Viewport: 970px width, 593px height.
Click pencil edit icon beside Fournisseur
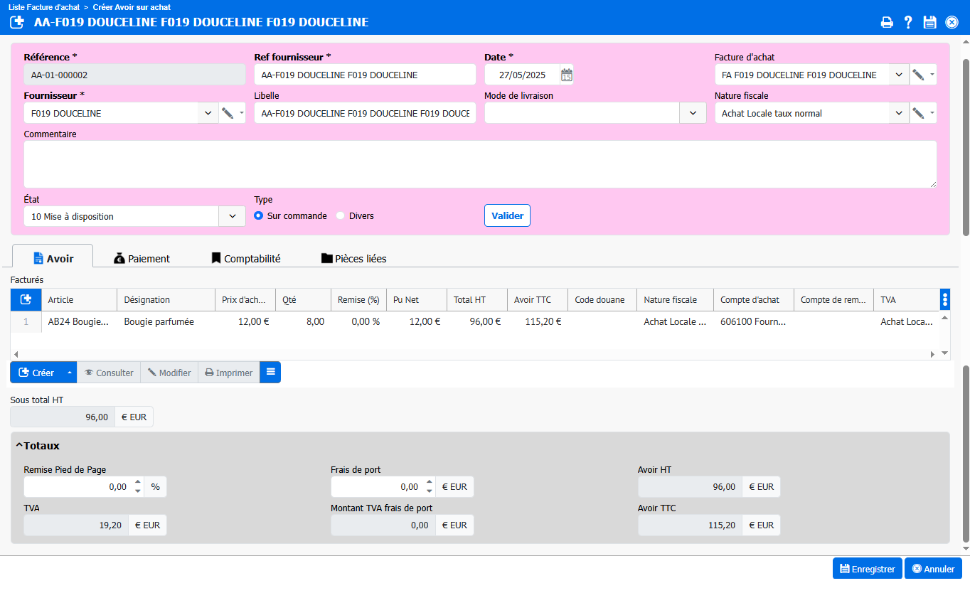click(228, 113)
